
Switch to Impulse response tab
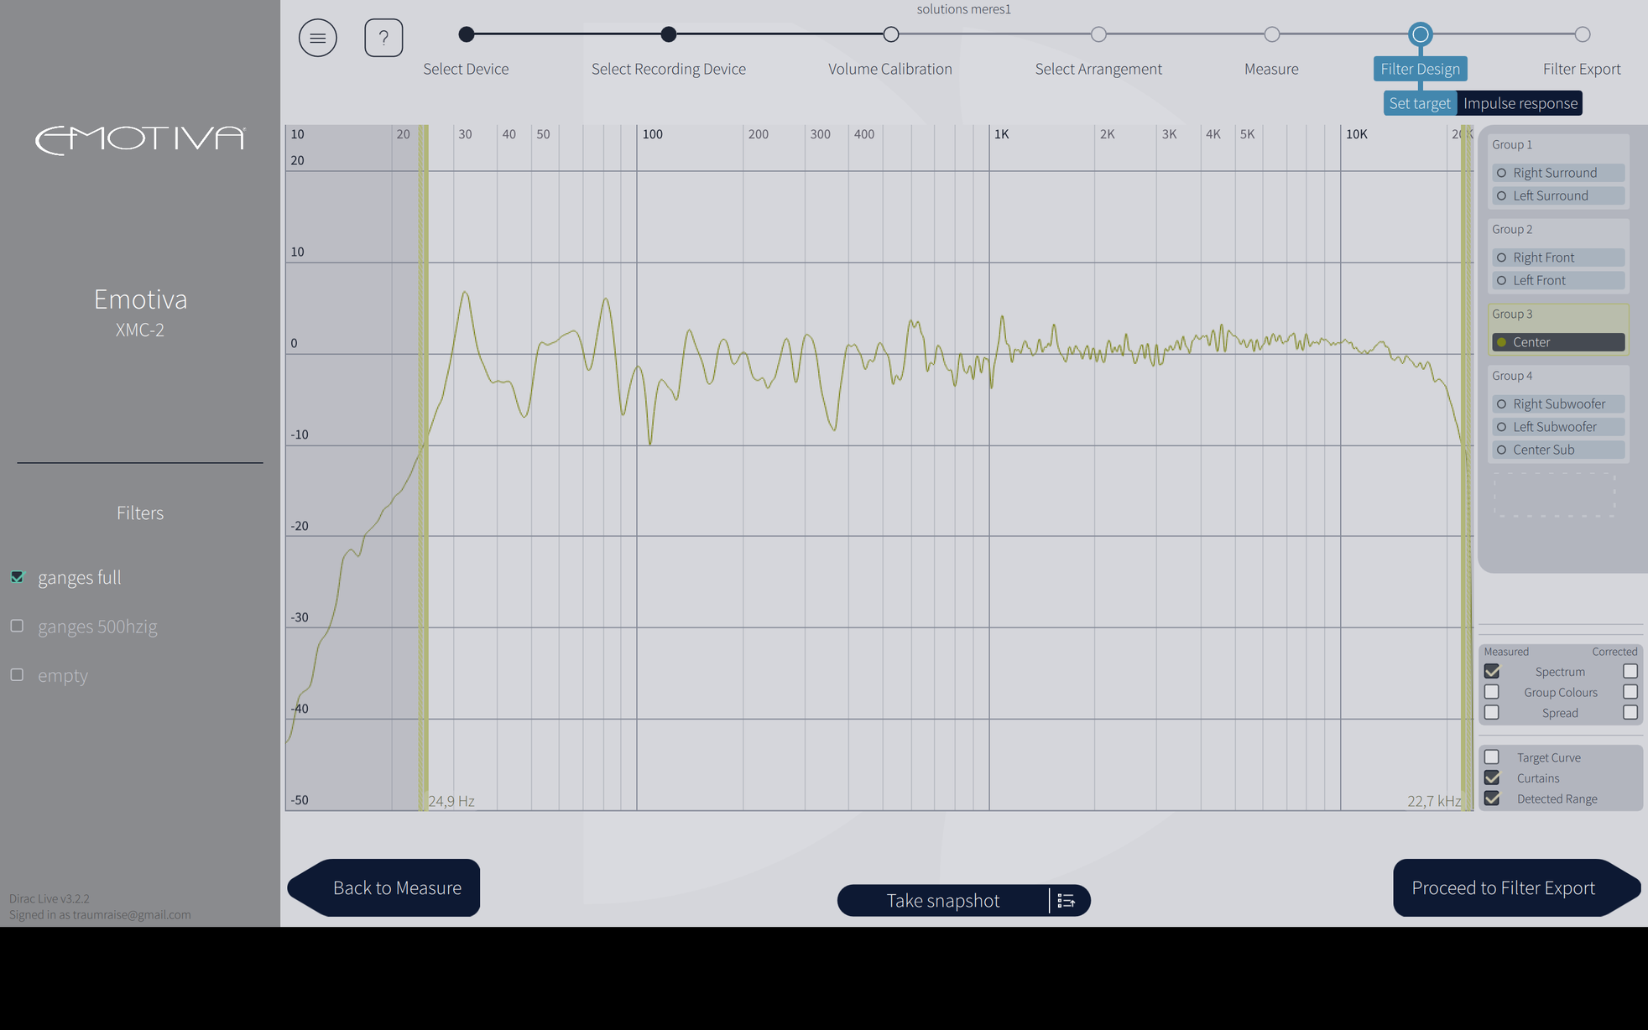pos(1520,103)
